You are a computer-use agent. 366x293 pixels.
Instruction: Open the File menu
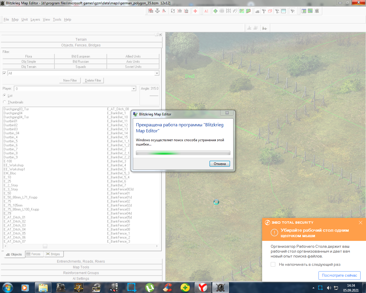(x=6, y=19)
